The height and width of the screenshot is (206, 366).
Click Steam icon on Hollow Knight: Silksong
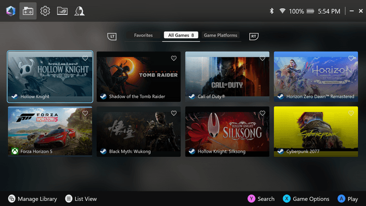(x=192, y=151)
